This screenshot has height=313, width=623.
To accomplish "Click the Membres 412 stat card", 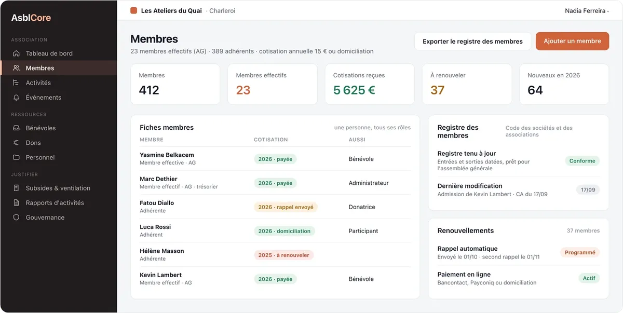I will (x=175, y=84).
